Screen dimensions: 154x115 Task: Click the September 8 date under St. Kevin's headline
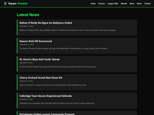[x=26, y=63]
